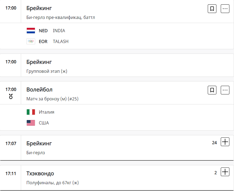This screenshot has height=191, width=234.
Task: Expand the 17:11 taekwondo semifinals event
Action: 225,172
